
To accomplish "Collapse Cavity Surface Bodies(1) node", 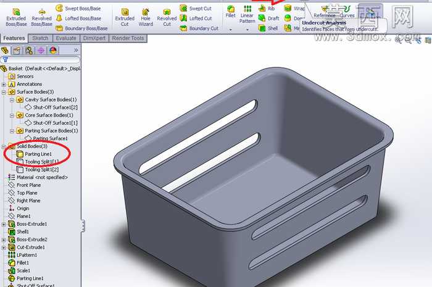I will click(x=12, y=100).
